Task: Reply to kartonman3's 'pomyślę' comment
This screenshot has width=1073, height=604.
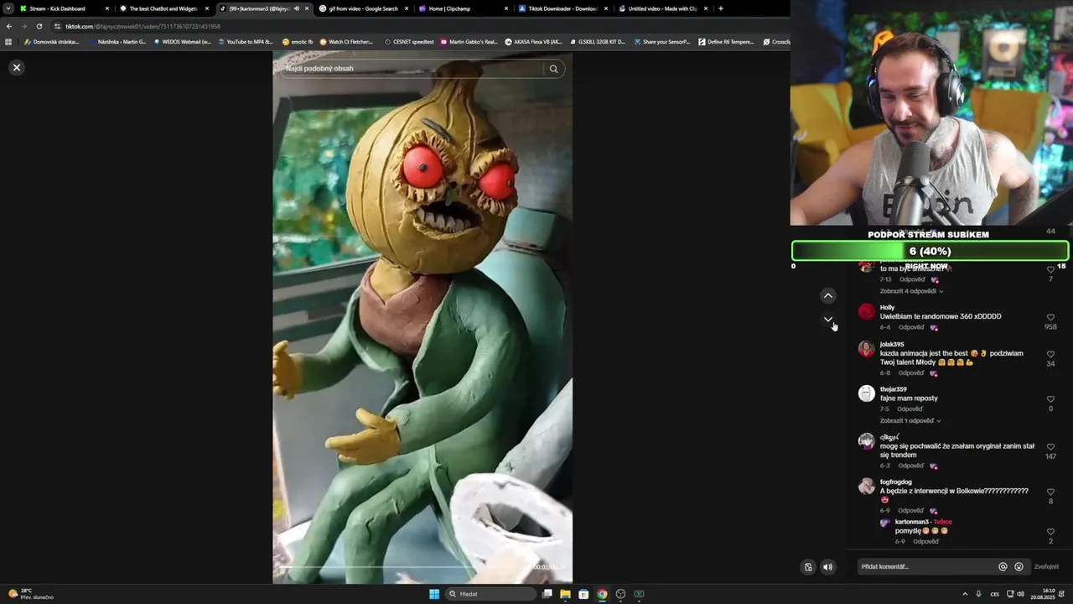Action: coord(925,541)
